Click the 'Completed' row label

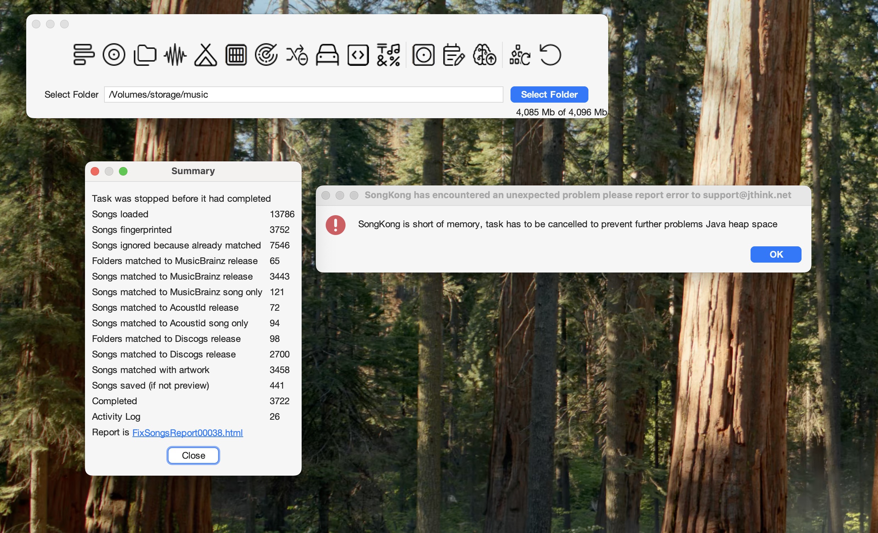(x=114, y=401)
